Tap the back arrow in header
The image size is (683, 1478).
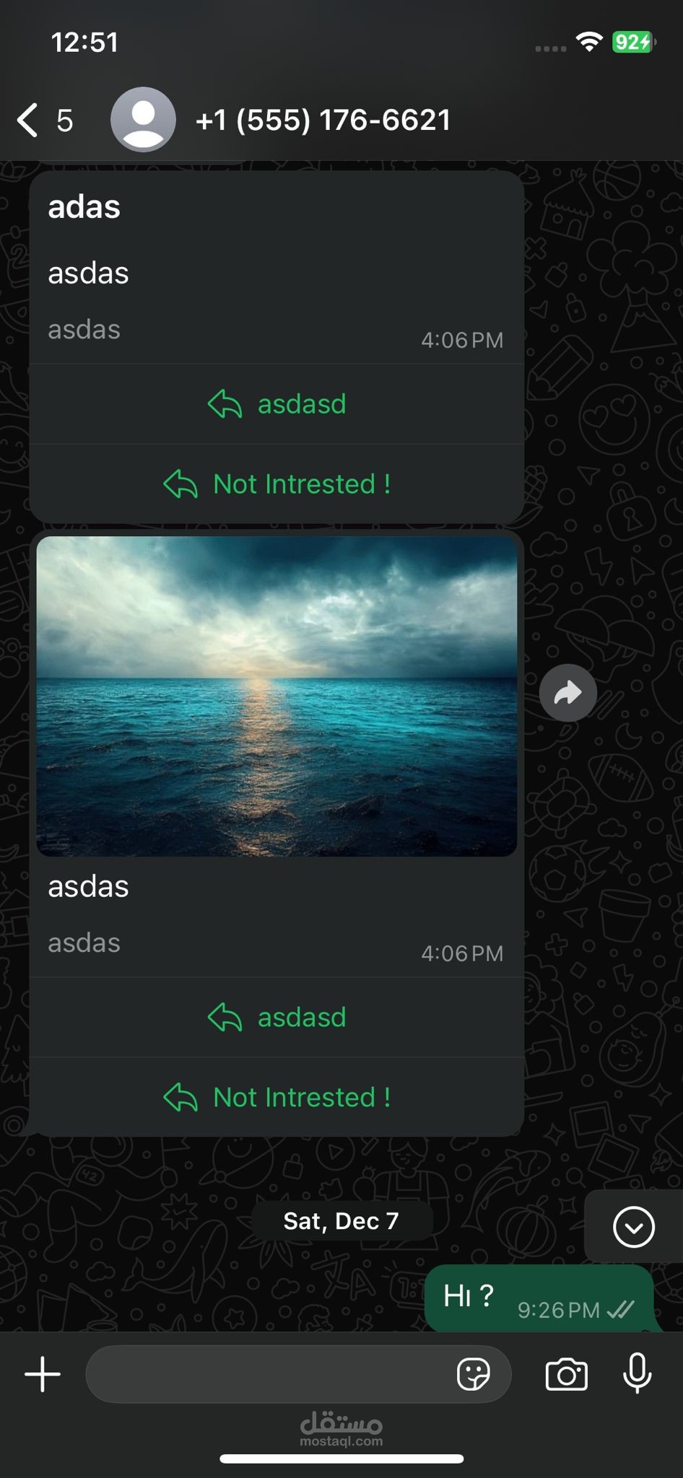point(27,120)
